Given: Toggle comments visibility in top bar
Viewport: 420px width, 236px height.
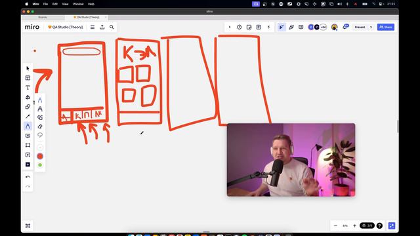Looking at the screenshot, I should [x=301, y=27].
